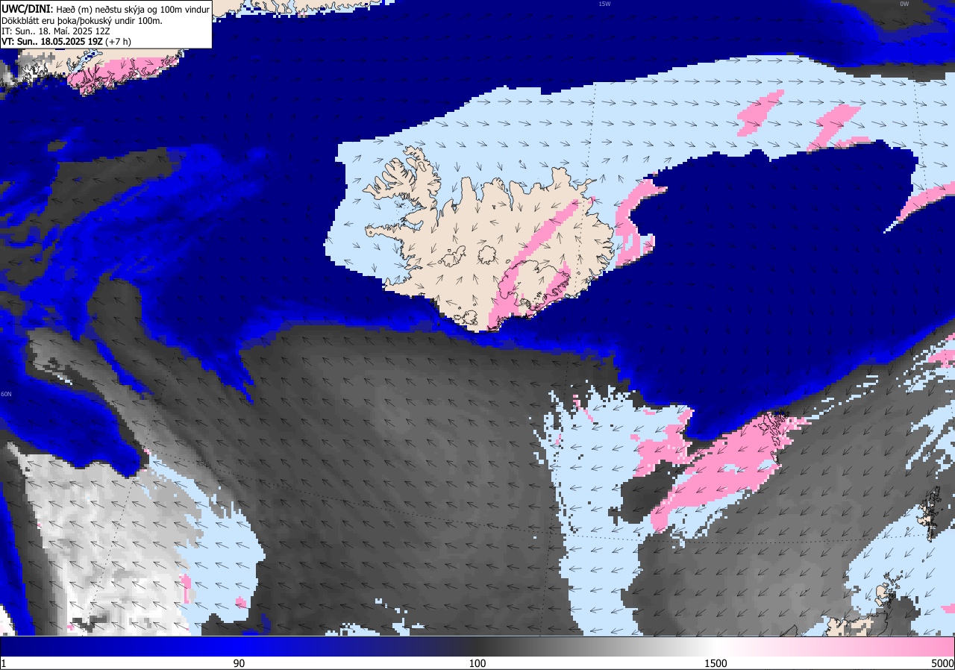Click the color scale label 5000
Screen dimensions: 955x670
click(x=942, y=663)
